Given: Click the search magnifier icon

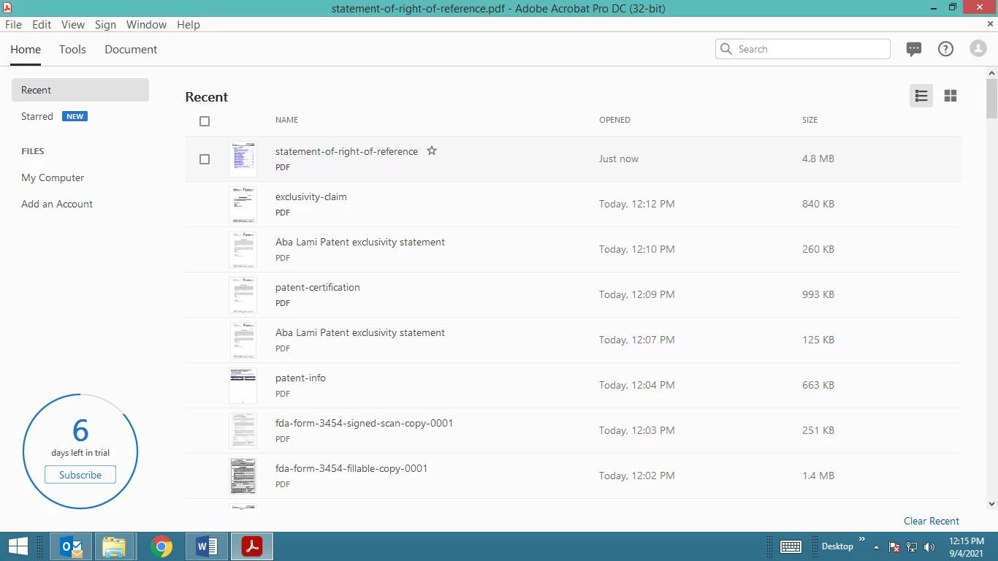Looking at the screenshot, I should pyautogui.click(x=726, y=49).
